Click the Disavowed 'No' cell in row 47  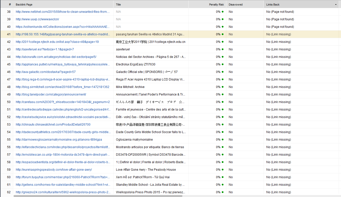click(x=231, y=79)
